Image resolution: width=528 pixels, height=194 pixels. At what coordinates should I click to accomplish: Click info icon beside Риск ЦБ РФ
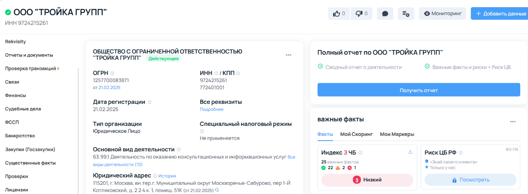[x=461, y=153]
